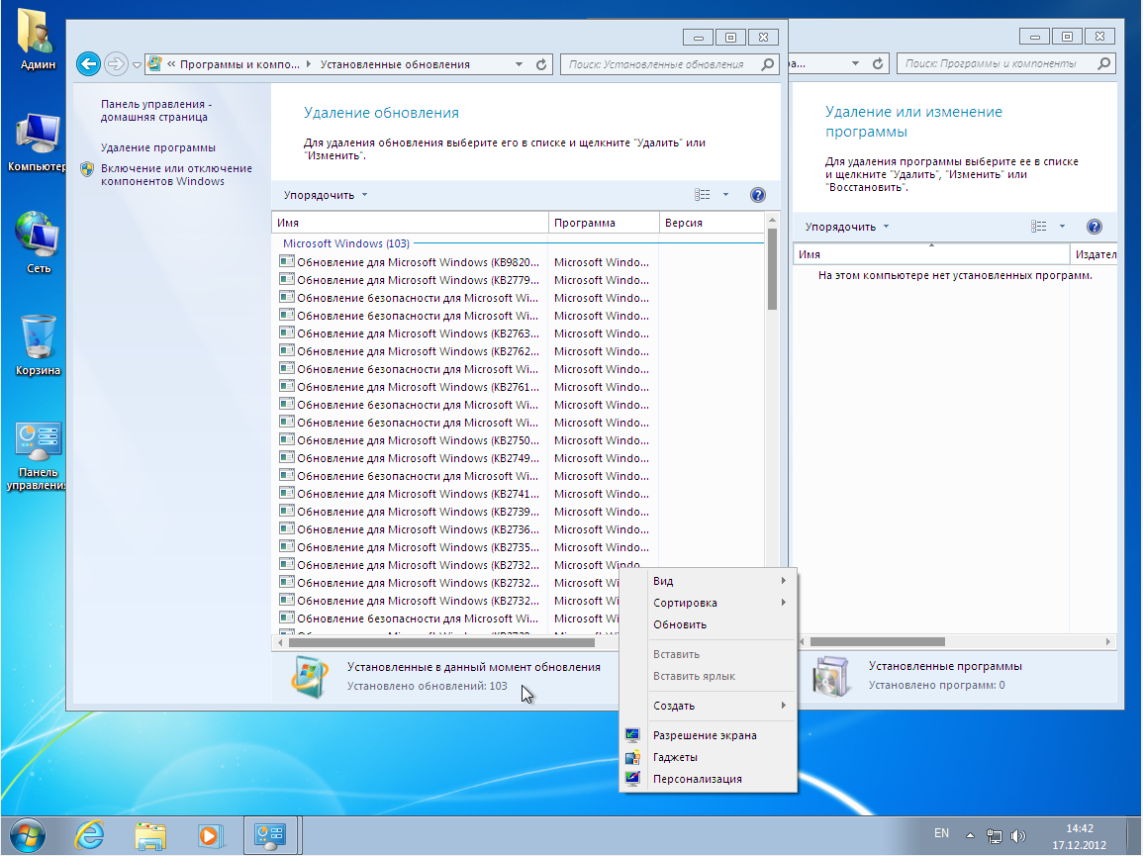Open view options dropdown arrow in updates window

pos(725,195)
